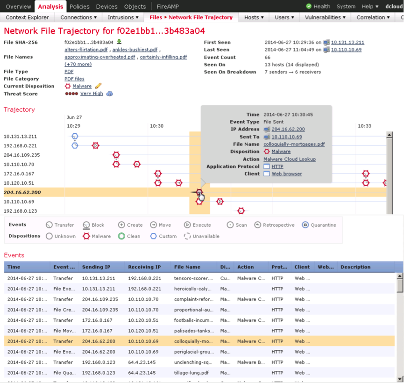
Task: Click the Scan event legend icon
Action: 230,225
